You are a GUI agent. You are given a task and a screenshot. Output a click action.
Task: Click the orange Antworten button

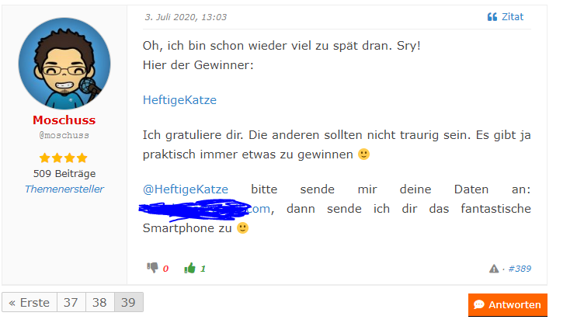tap(508, 304)
